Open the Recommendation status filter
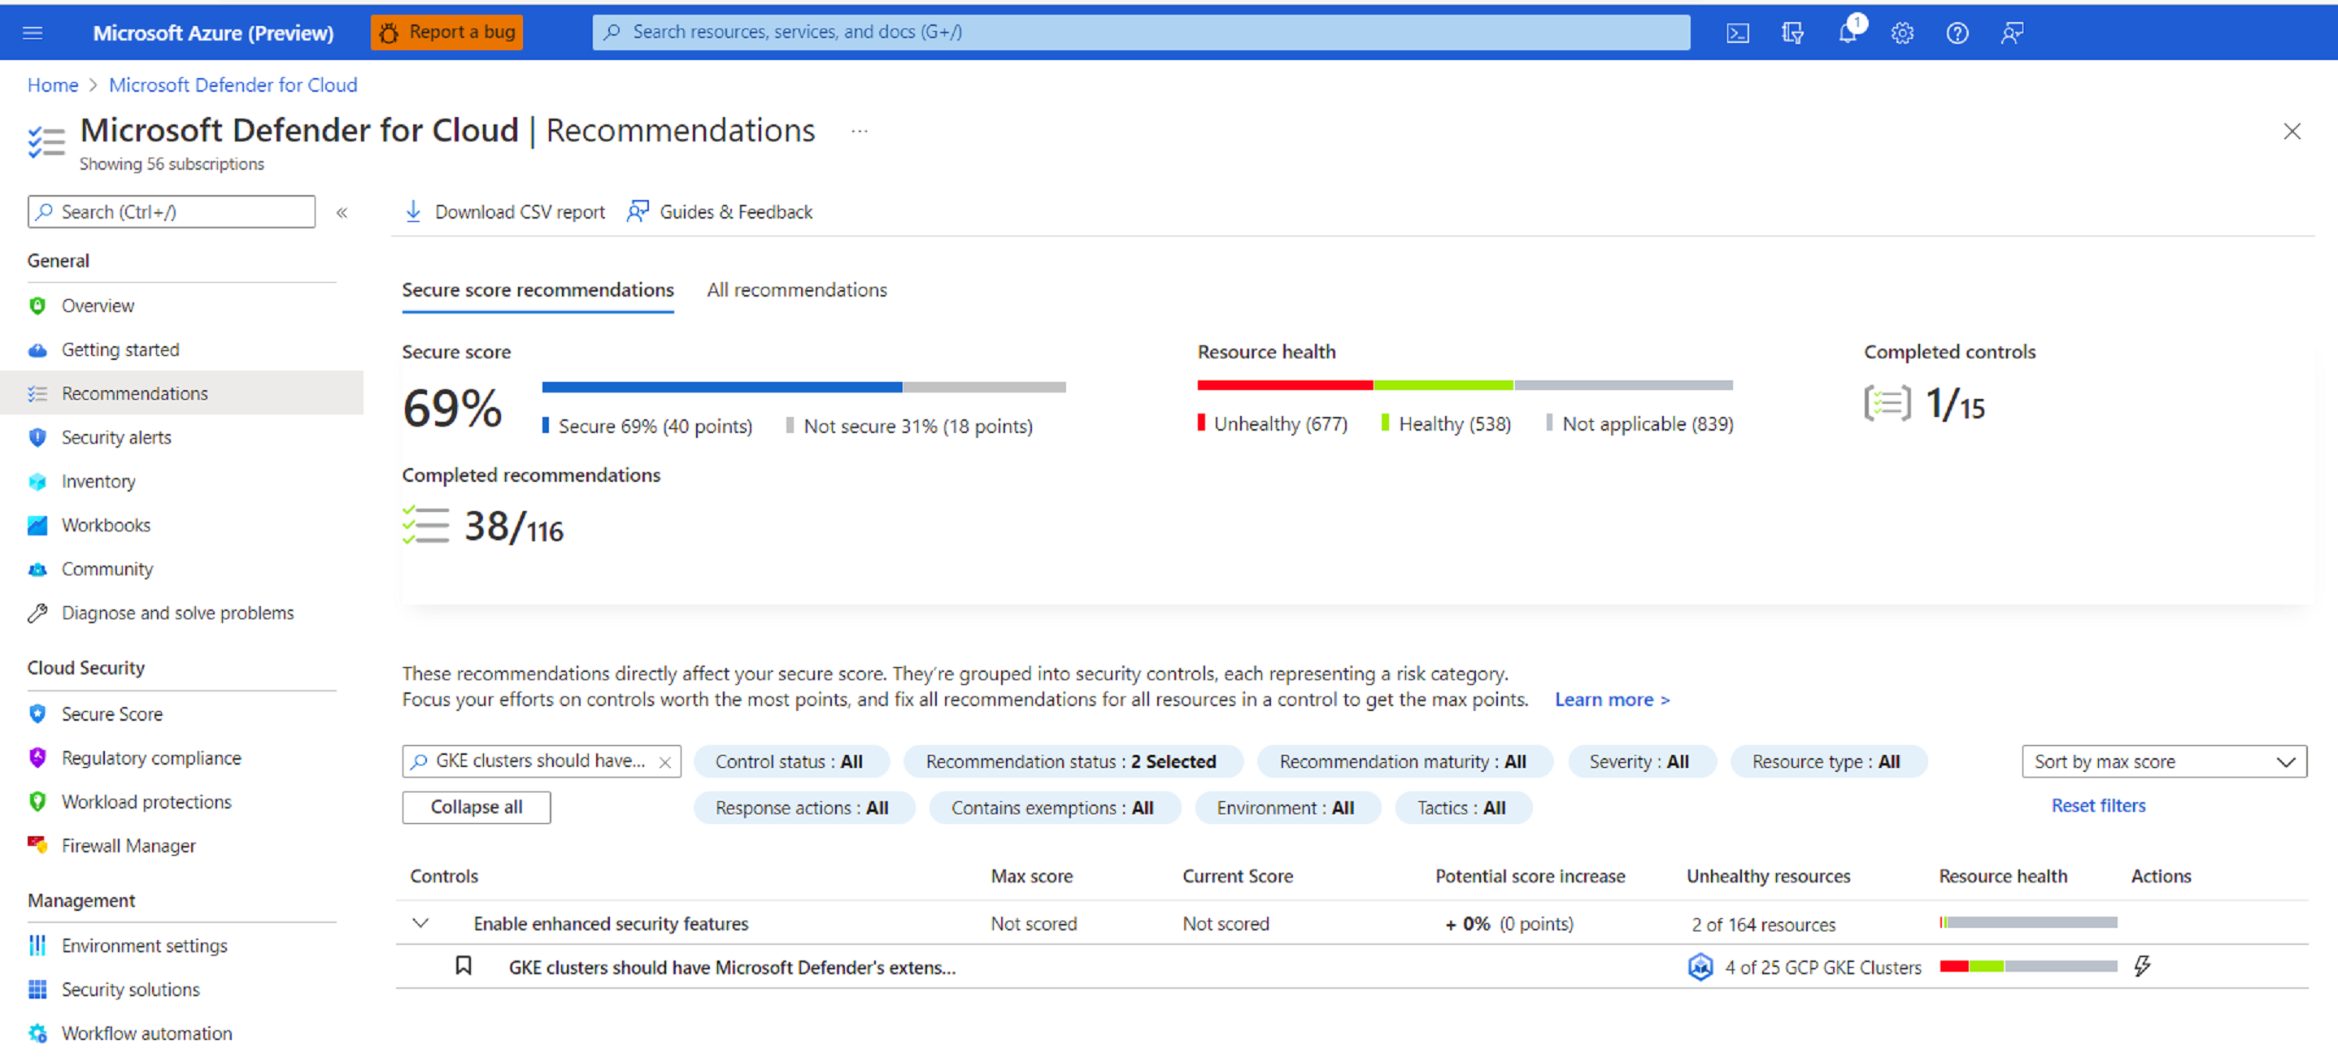The width and height of the screenshot is (2338, 1058). (1071, 761)
